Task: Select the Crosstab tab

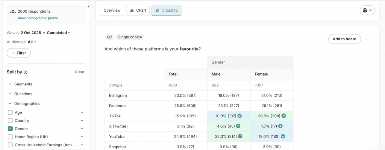Action: [167, 10]
